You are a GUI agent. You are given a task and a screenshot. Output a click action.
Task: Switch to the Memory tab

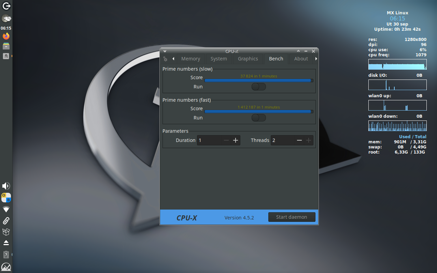(191, 59)
